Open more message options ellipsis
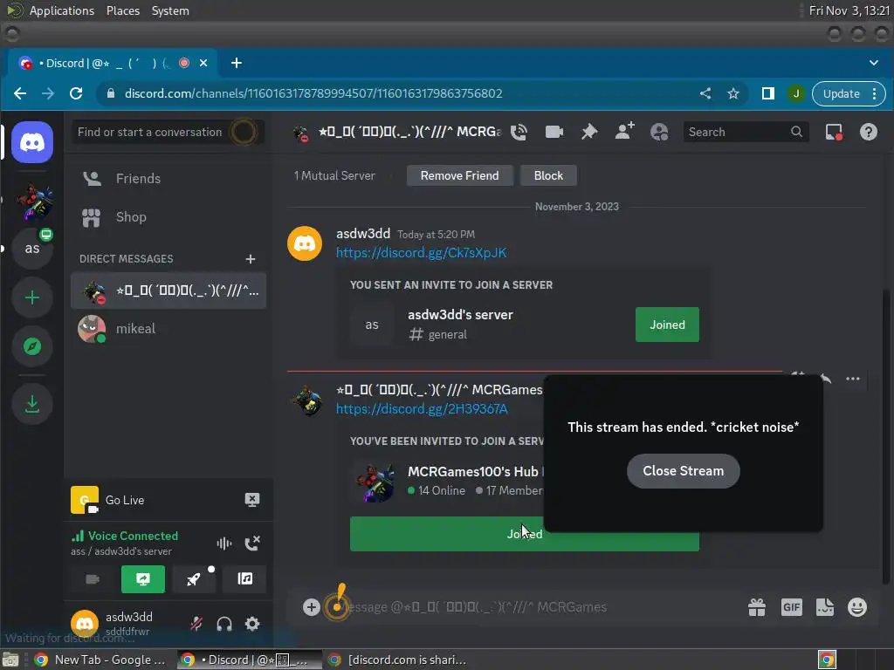The image size is (894, 670). tap(852, 379)
